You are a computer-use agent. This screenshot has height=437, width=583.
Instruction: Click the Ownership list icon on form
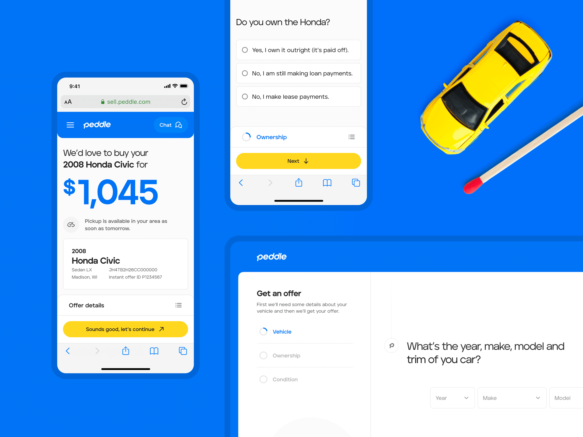pyautogui.click(x=351, y=136)
